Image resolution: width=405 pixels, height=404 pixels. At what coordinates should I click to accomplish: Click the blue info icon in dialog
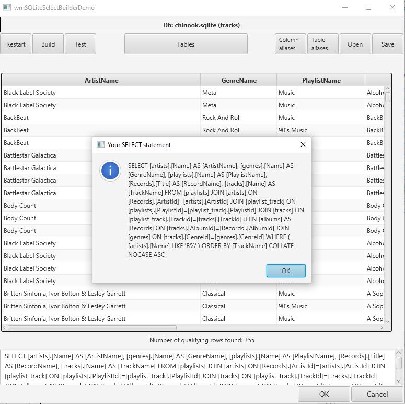pyautogui.click(x=110, y=171)
